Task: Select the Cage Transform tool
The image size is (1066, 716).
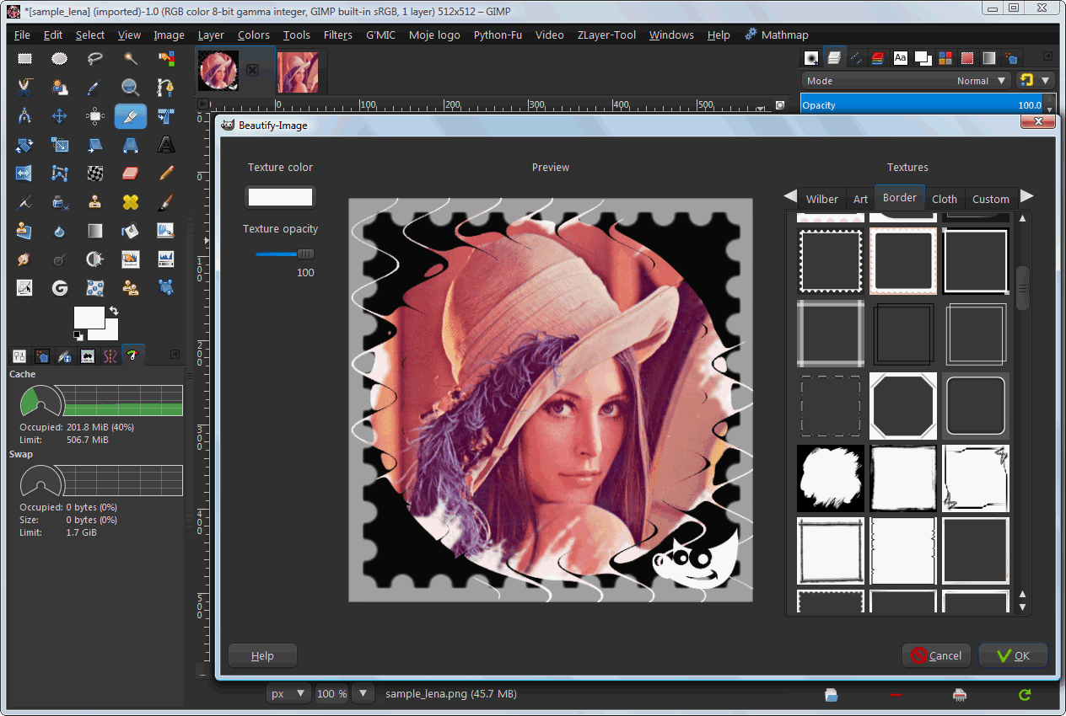Action: point(60,174)
